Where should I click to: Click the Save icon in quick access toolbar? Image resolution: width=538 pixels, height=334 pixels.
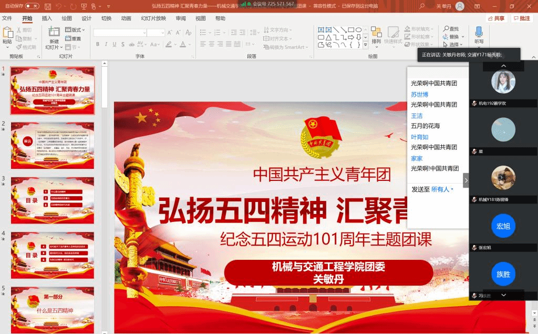pos(48,6)
